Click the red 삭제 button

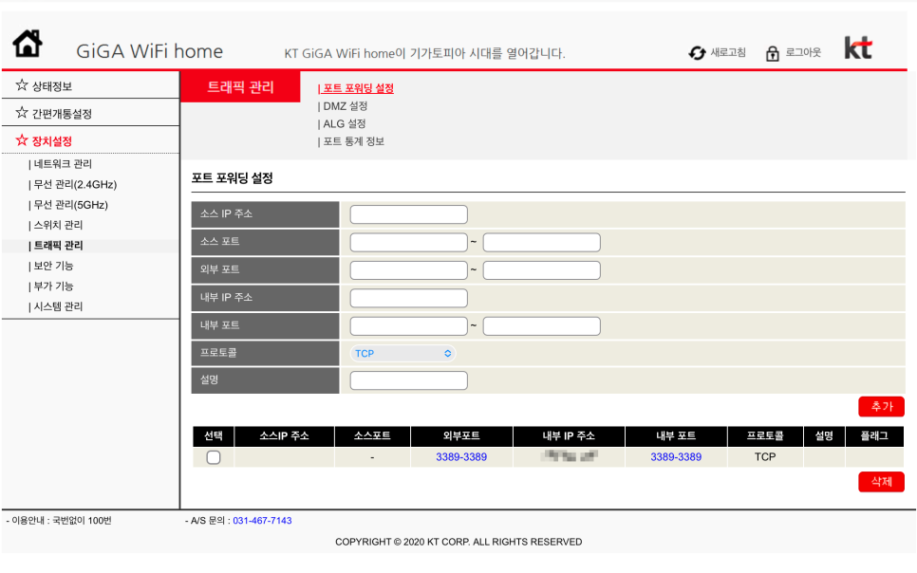(881, 482)
